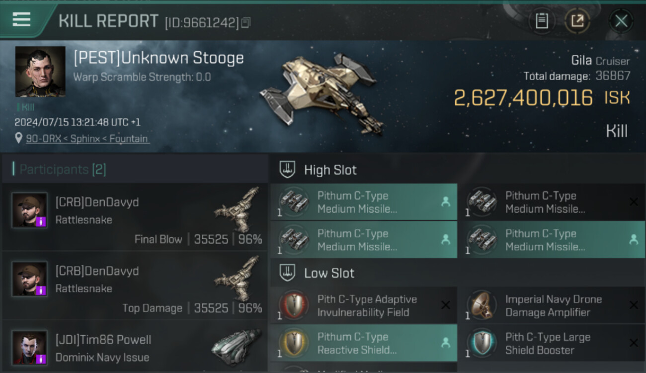Select the Participants section header
646x373 pixels.
(62, 170)
